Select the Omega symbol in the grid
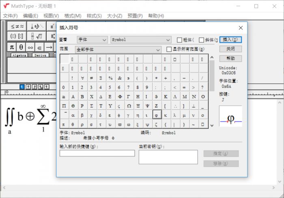Viewport: 284px width, 198px height. (x=129, y=106)
